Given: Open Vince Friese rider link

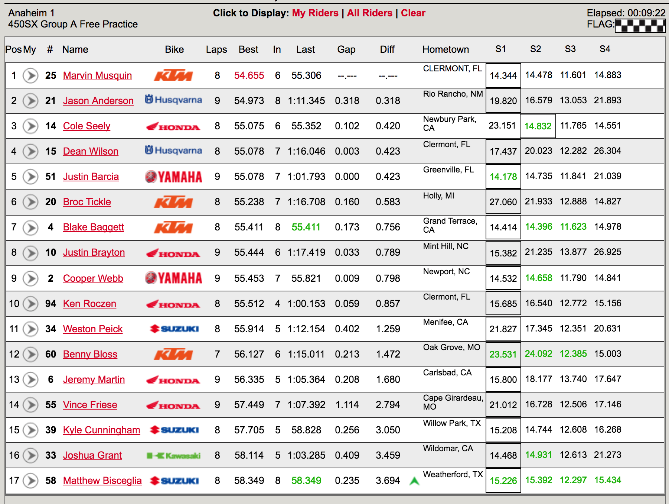Looking at the screenshot, I should [90, 405].
